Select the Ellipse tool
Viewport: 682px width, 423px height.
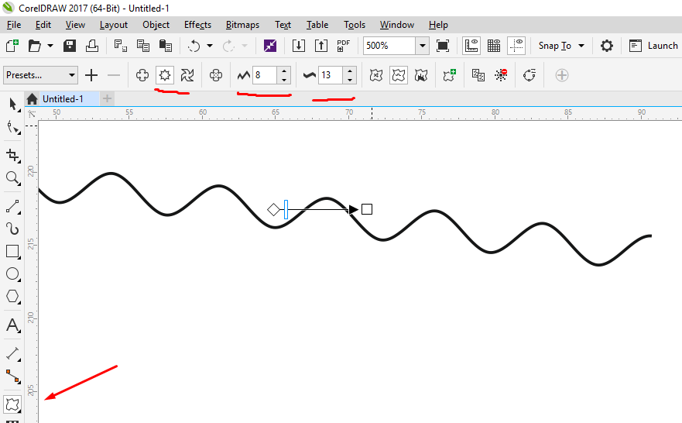(x=12, y=273)
